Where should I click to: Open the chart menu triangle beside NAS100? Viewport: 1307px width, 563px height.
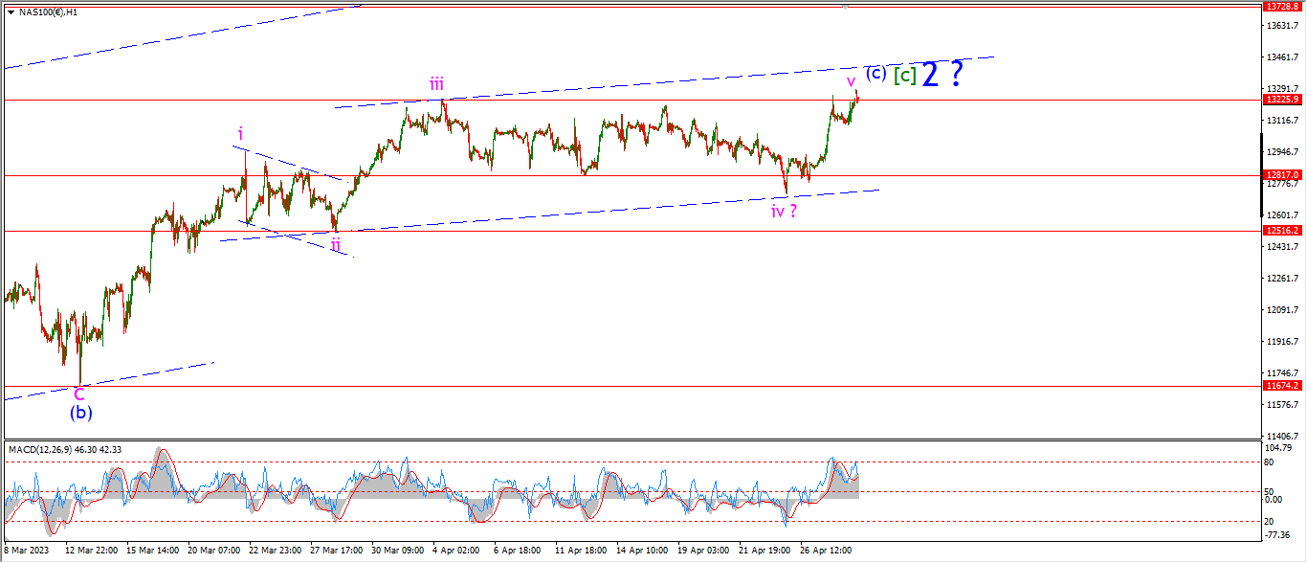pyautogui.click(x=11, y=12)
